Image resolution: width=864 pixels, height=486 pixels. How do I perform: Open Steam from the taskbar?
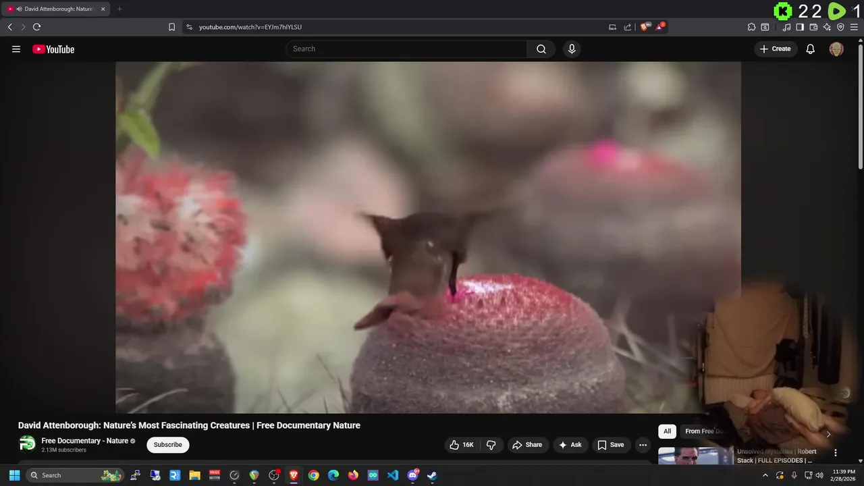click(432, 475)
